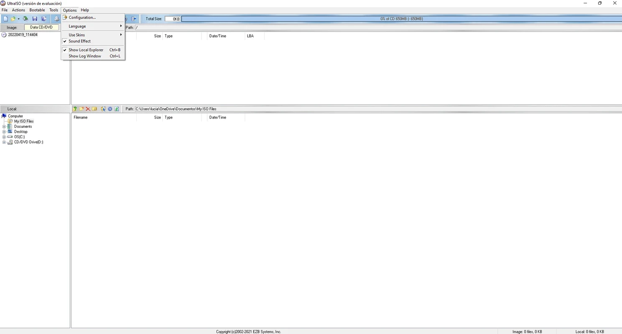Click the Up folder arrow in Local toolbar
The image size is (622, 334).
(75, 109)
